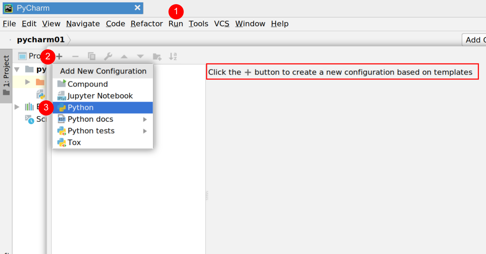Screen dimensions: 486x254
Task: Open the VCS menu
Action: 222,24
